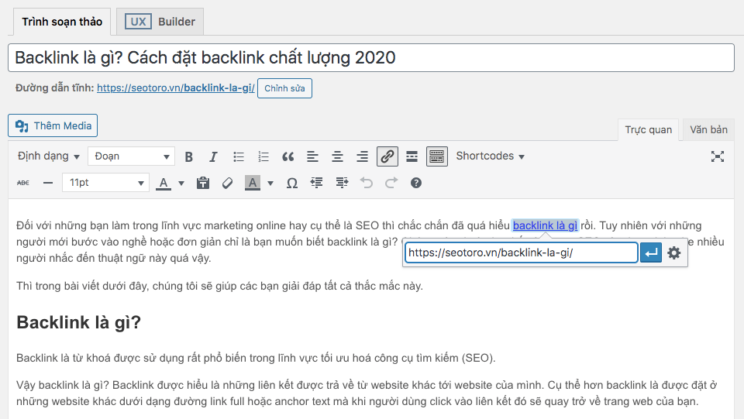Align text right
The height and width of the screenshot is (419, 744).
click(x=362, y=156)
